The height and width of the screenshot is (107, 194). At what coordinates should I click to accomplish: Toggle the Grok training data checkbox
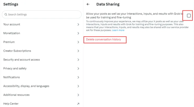pos(189,16)
